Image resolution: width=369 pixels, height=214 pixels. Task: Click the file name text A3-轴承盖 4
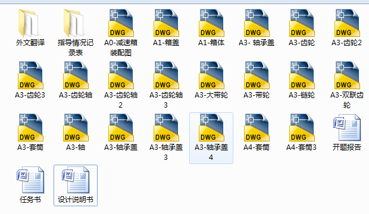point(211,152)
